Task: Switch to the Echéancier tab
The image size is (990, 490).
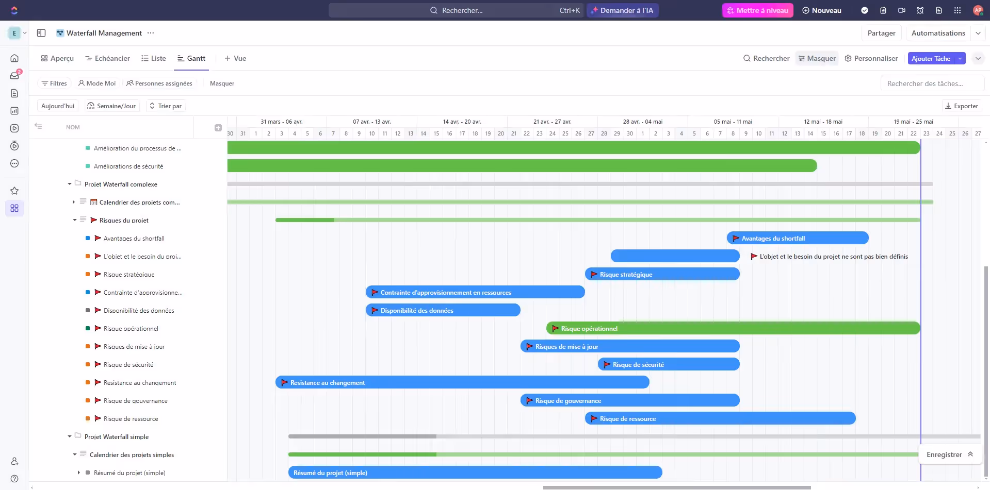Action: point(107,58)
